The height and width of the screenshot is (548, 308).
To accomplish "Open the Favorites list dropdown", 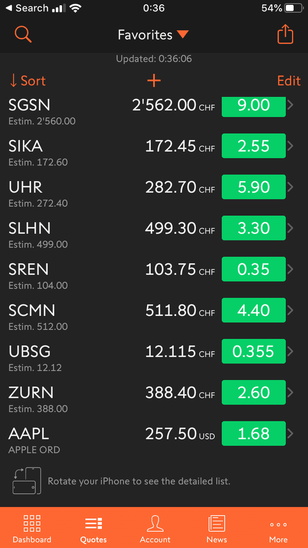I will coord(154,35).
